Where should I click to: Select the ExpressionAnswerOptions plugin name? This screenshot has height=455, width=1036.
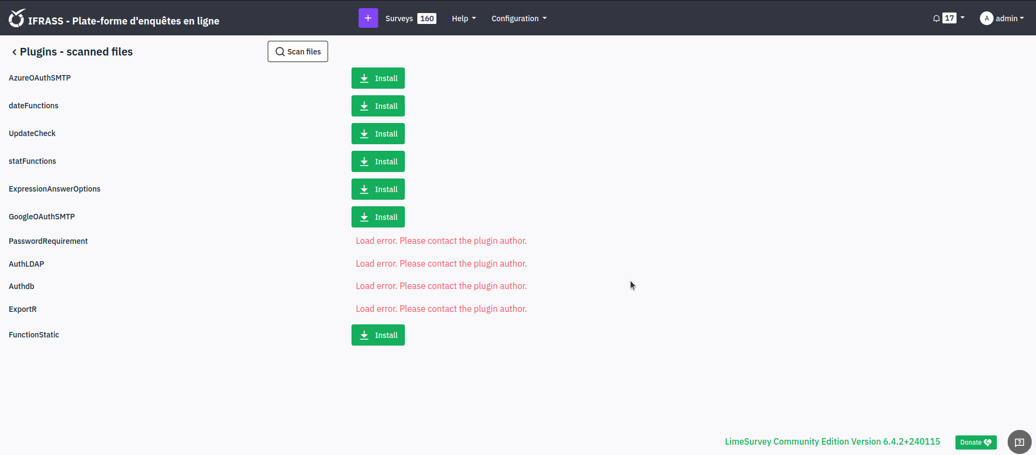click(54, 189)
